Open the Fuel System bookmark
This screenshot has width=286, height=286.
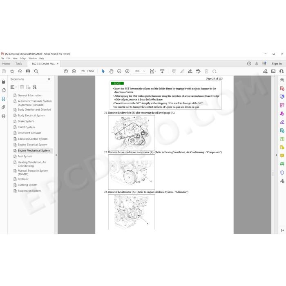pyautogui.click(x=25, y=156)
